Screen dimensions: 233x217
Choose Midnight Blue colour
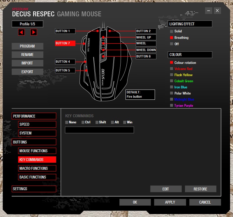coord(172,99)
